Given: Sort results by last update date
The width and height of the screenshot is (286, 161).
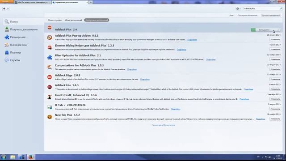Looking at the screenshot, I should [248, 15].
